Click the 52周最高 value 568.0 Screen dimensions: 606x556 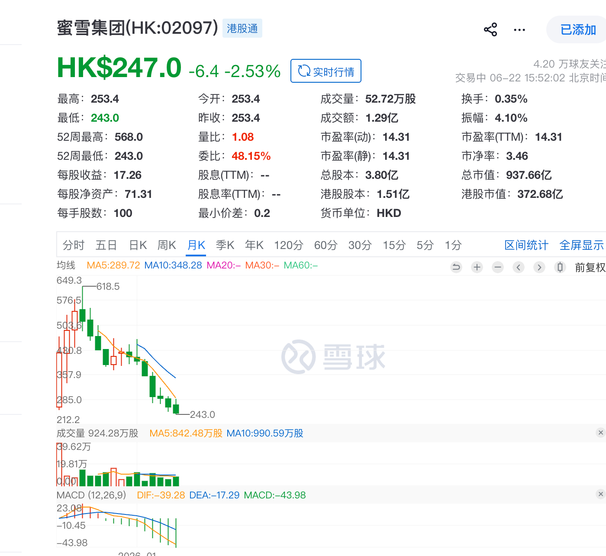(129, 137)
